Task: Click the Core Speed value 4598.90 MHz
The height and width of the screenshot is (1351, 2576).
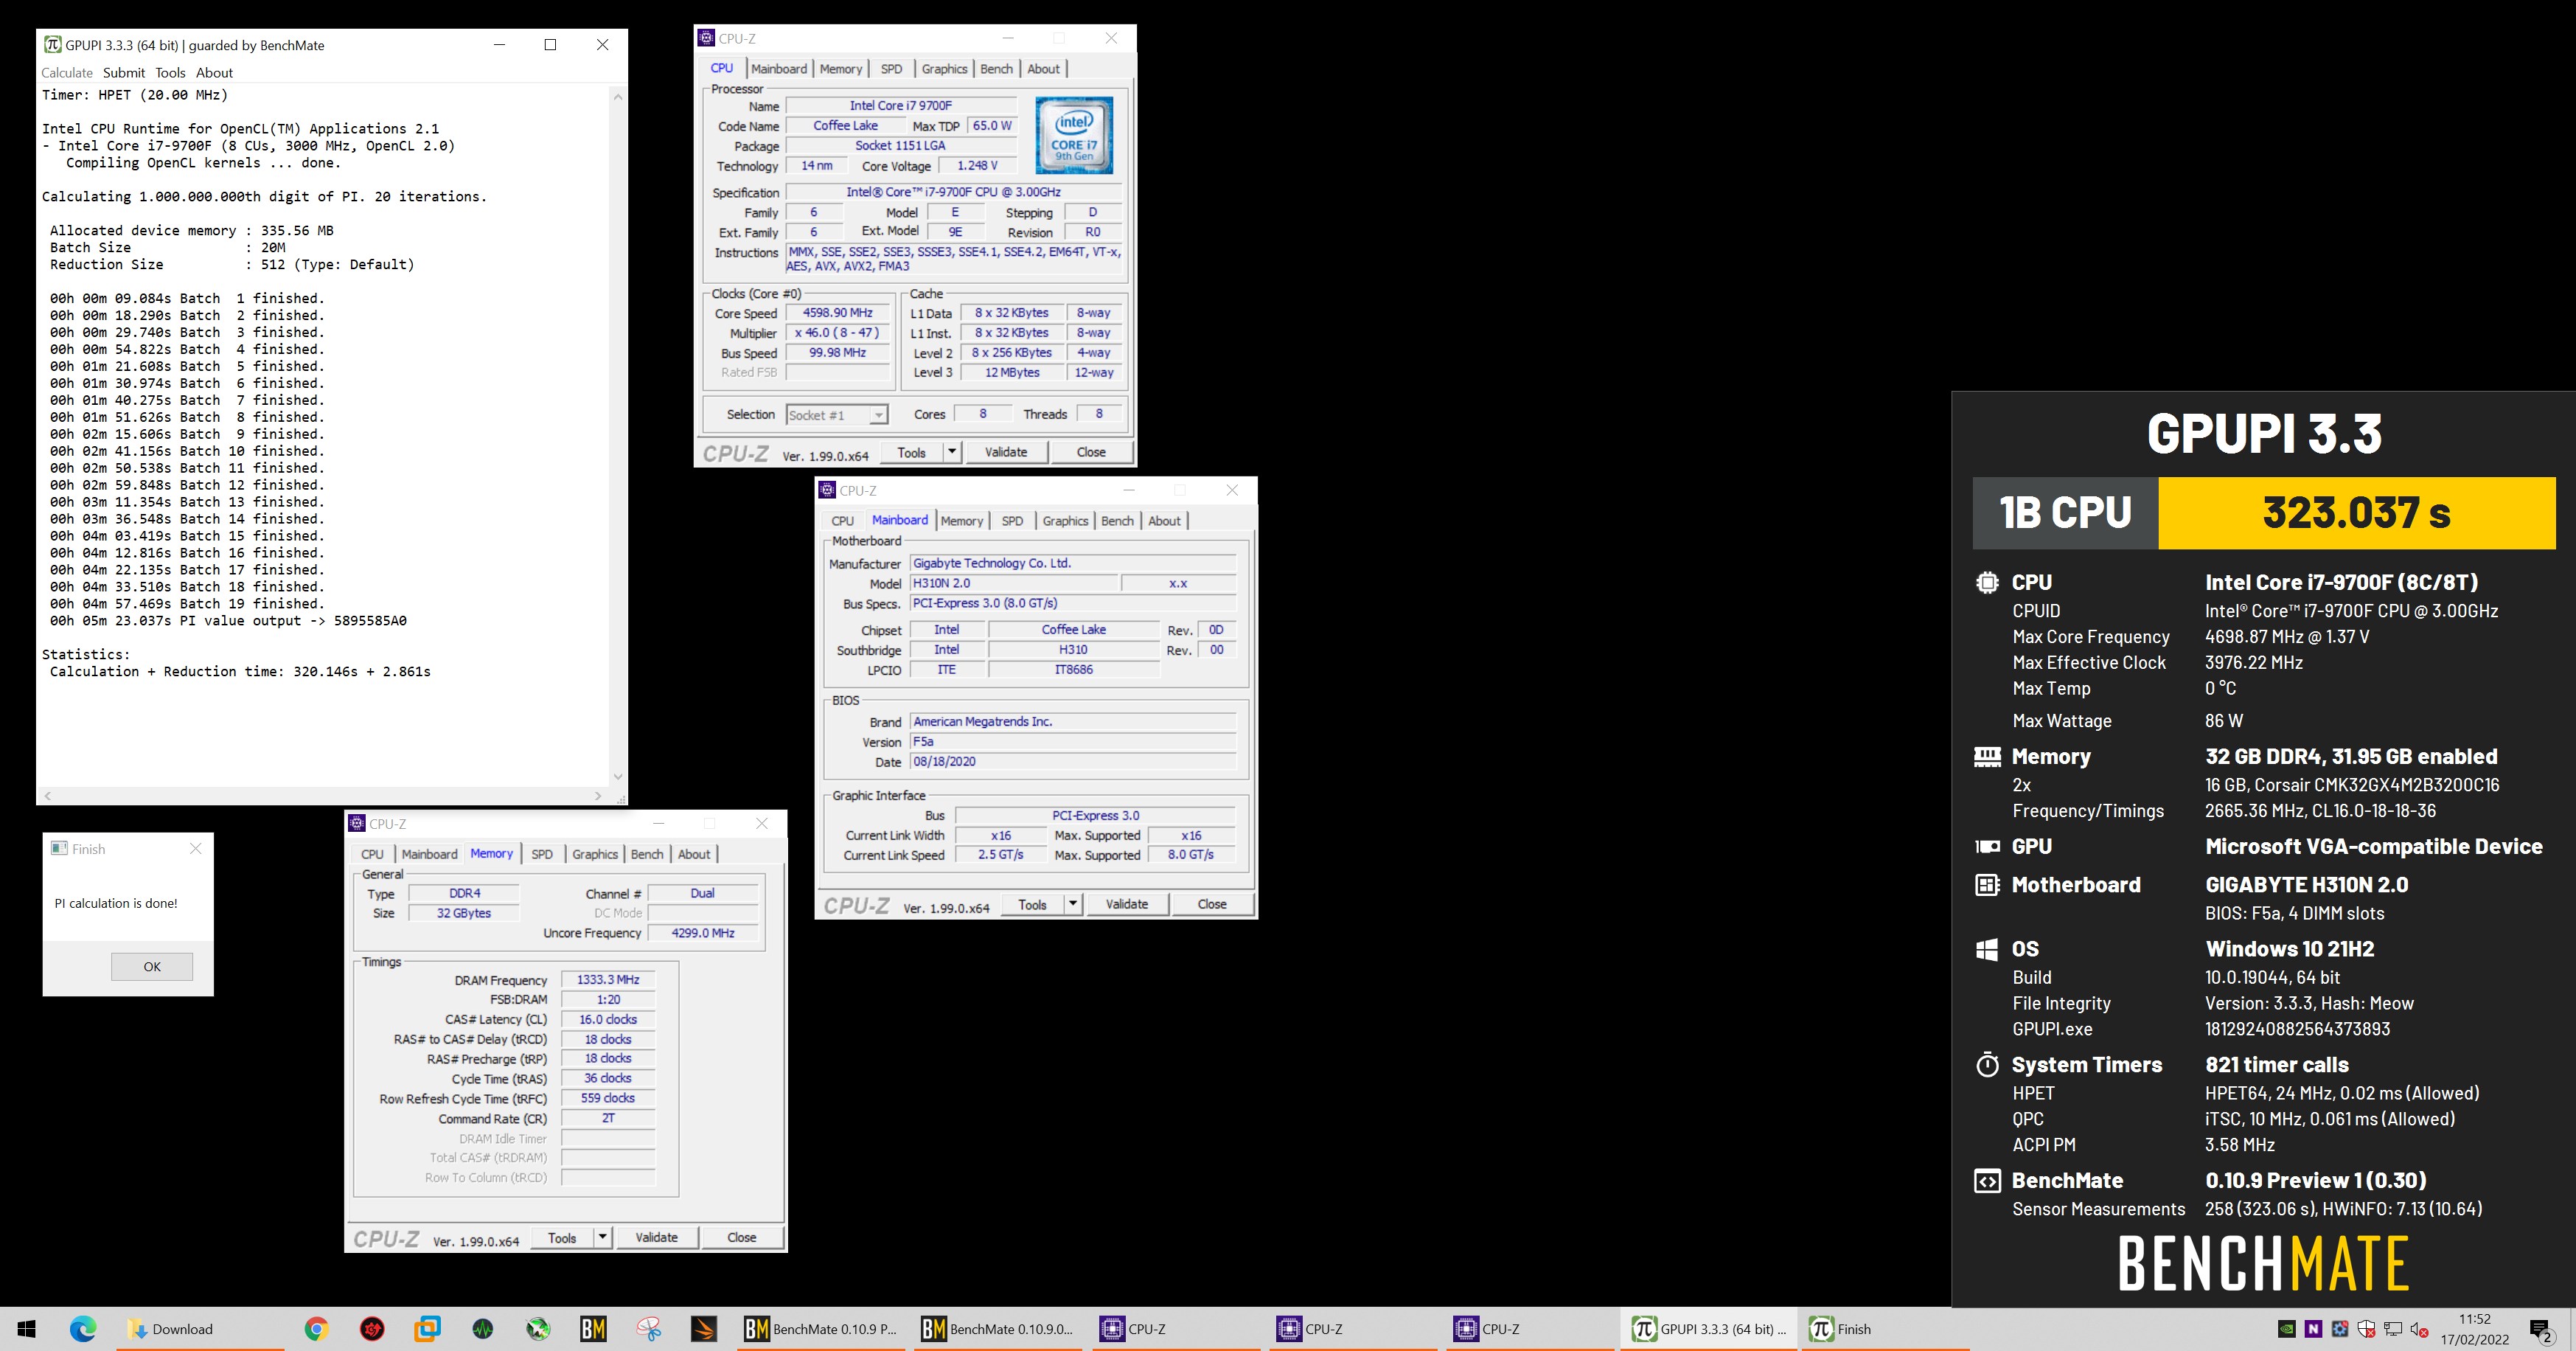Action: pyautogui.click(x=838, y=313)
